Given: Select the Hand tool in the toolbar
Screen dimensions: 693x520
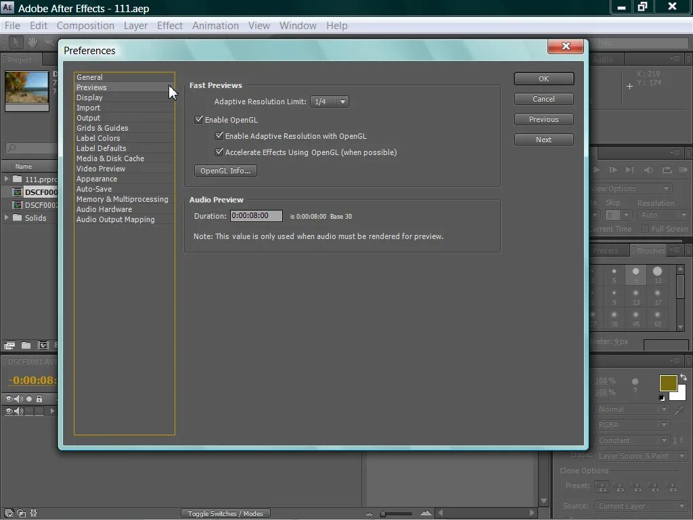Looking at the screenshot, I should pos(32,43).
